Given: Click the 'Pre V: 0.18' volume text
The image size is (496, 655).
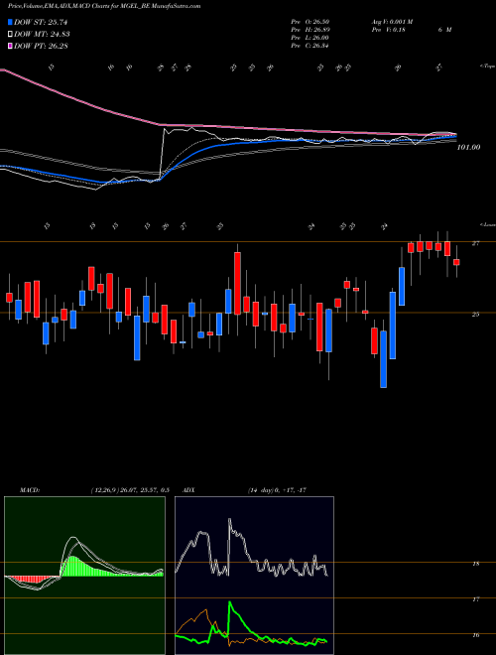Looking at the screenshot, I should 388,30.
